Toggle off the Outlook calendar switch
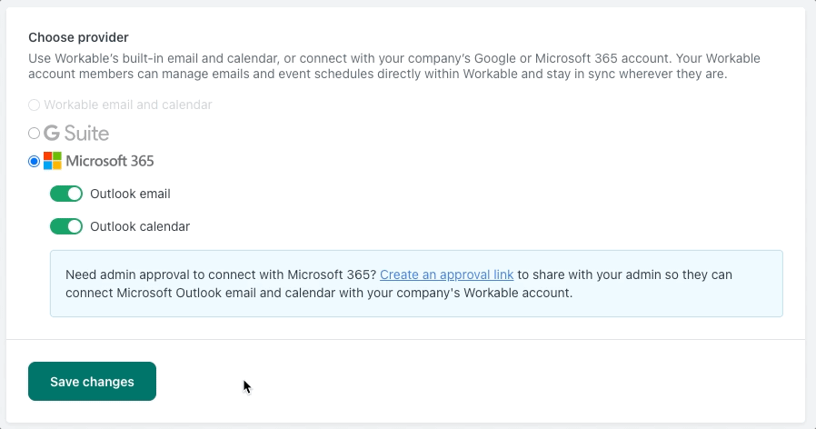816x429 pixels. tap(66, 226)
